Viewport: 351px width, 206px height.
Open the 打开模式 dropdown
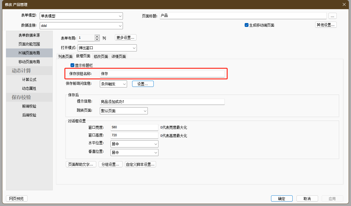point(134,48)
